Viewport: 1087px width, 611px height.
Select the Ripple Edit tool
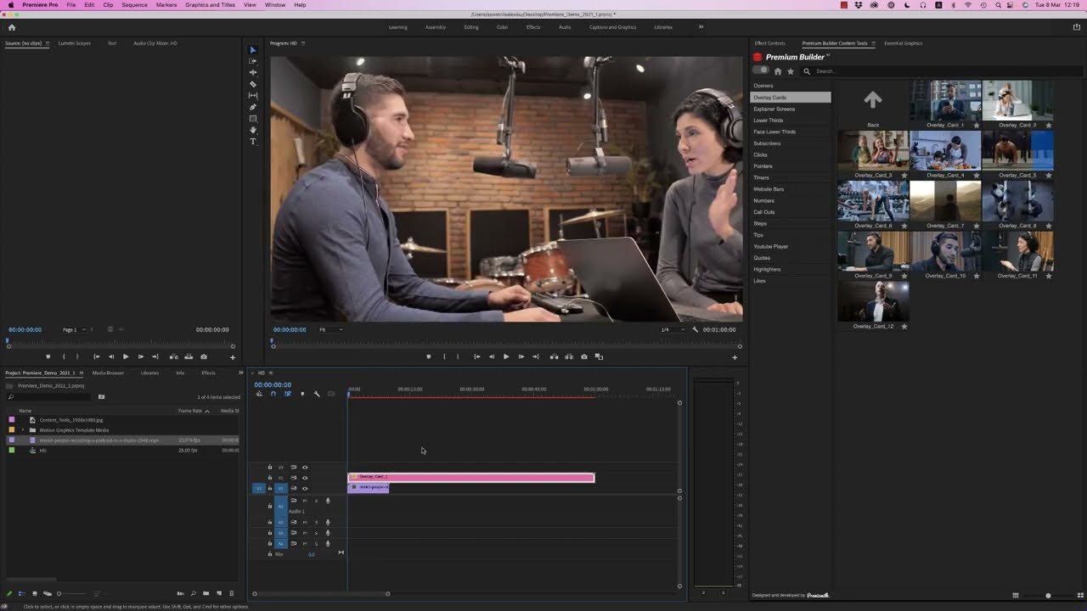pyautogui.click(x=252, y=73)
